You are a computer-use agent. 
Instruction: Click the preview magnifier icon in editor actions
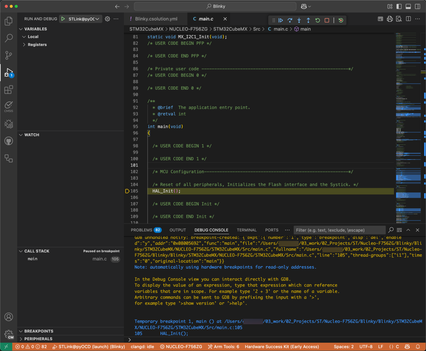tap(399, 19)
